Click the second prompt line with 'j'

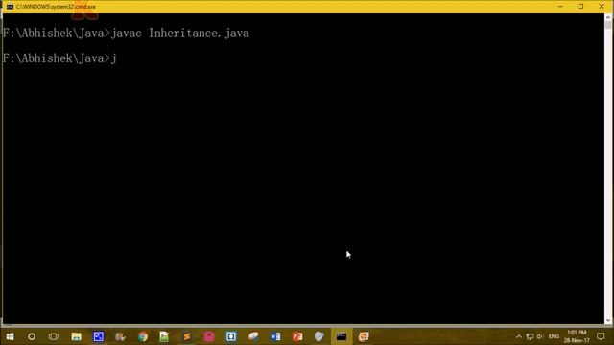click(x=59, y=58)
